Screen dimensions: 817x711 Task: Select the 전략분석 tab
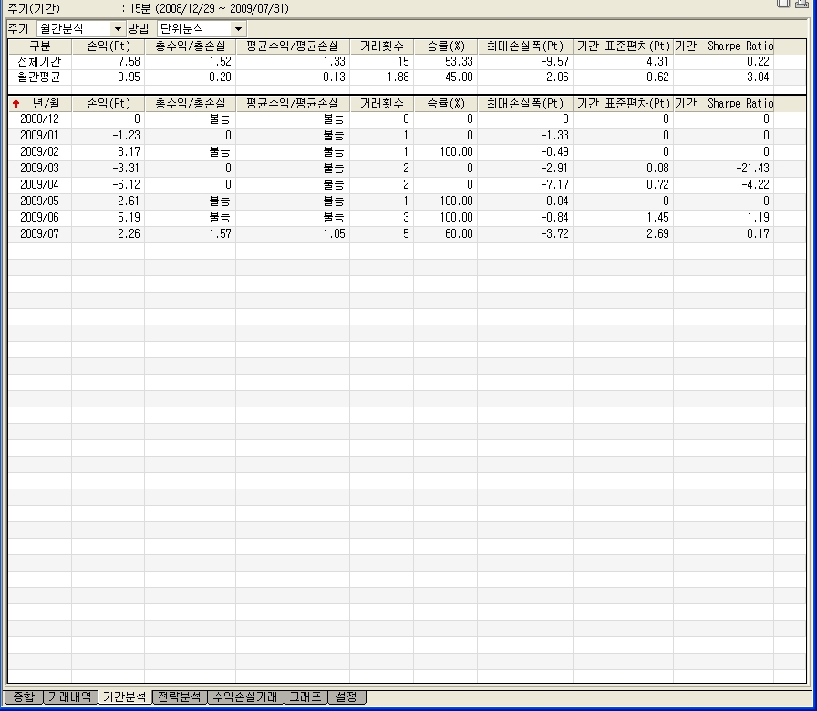point(179,697)
